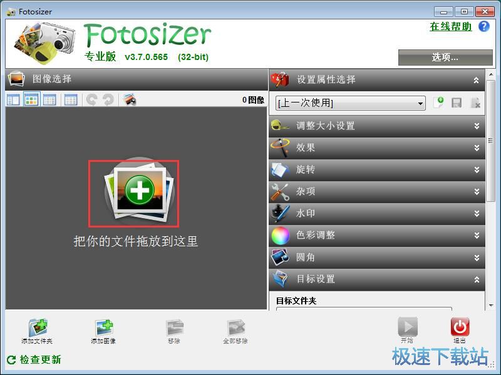This screenshot has height=375, width=501.
Task: Switch to thumbnail view icon
Action: (31, 100)
